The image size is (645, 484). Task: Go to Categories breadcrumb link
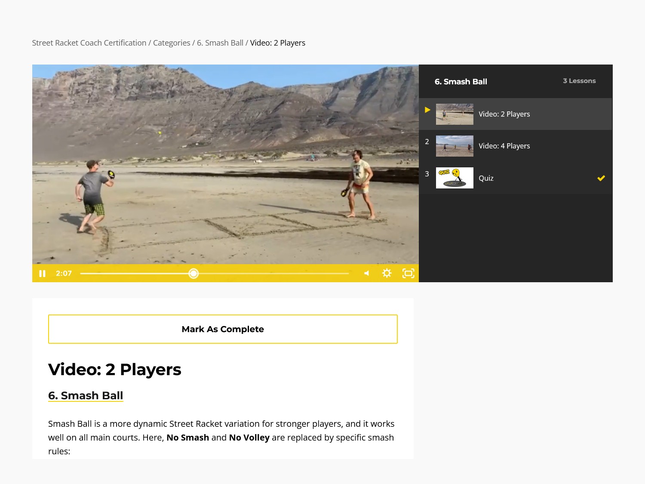click(x=172, y=43)
